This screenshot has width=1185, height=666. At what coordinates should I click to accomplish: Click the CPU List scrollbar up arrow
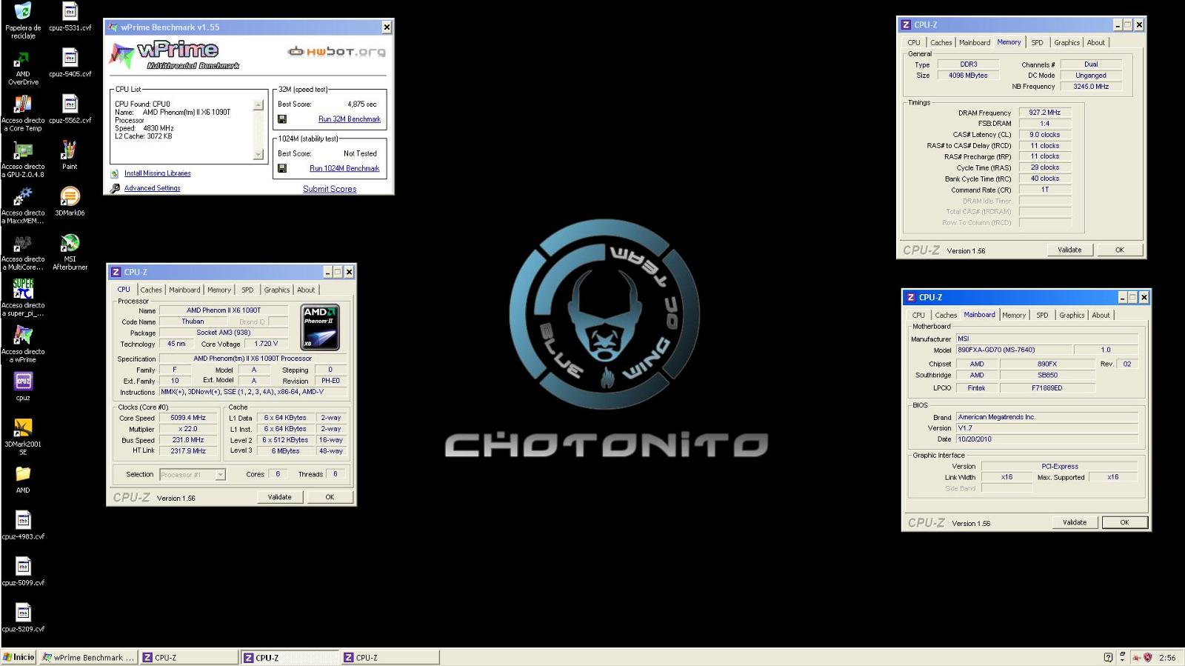tap(258, 105)
